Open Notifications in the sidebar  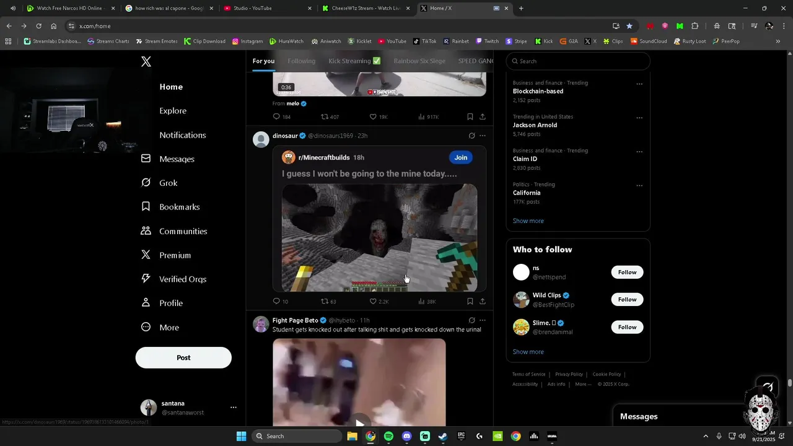pyautogui.click(x=182, y=135)
